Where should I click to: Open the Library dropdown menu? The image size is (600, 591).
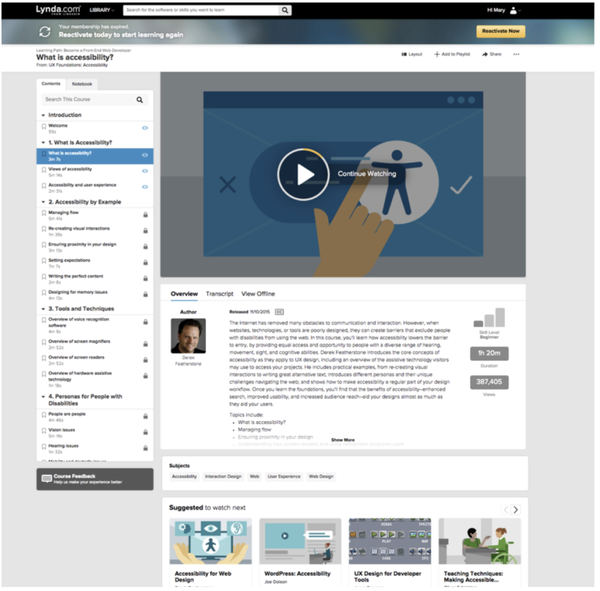point(102,11)
